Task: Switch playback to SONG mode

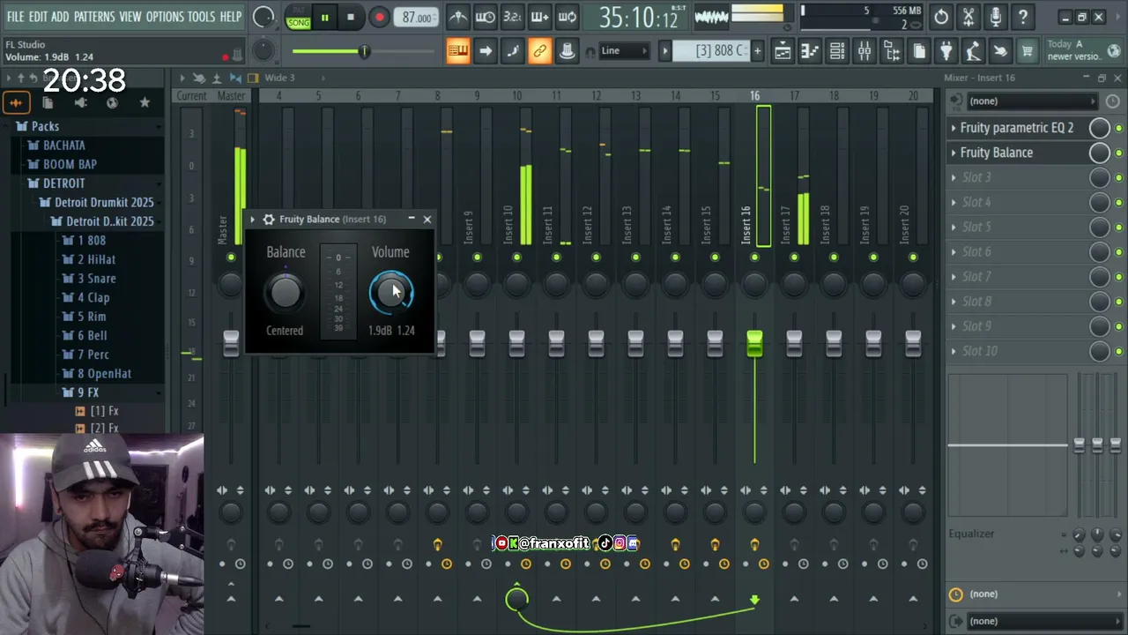Action: pos(299,22)
